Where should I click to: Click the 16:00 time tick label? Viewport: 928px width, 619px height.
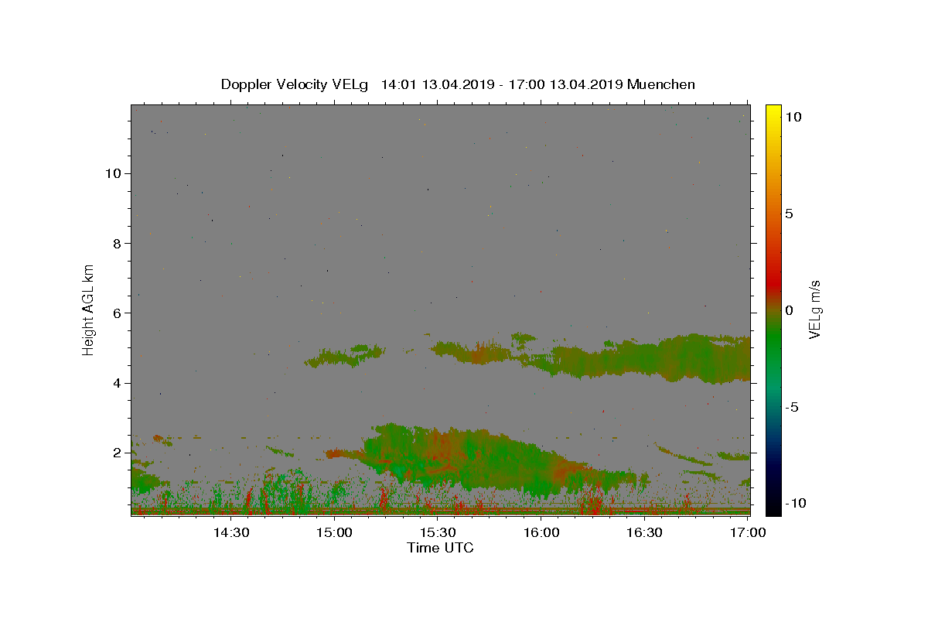click(x=541, y=532)
